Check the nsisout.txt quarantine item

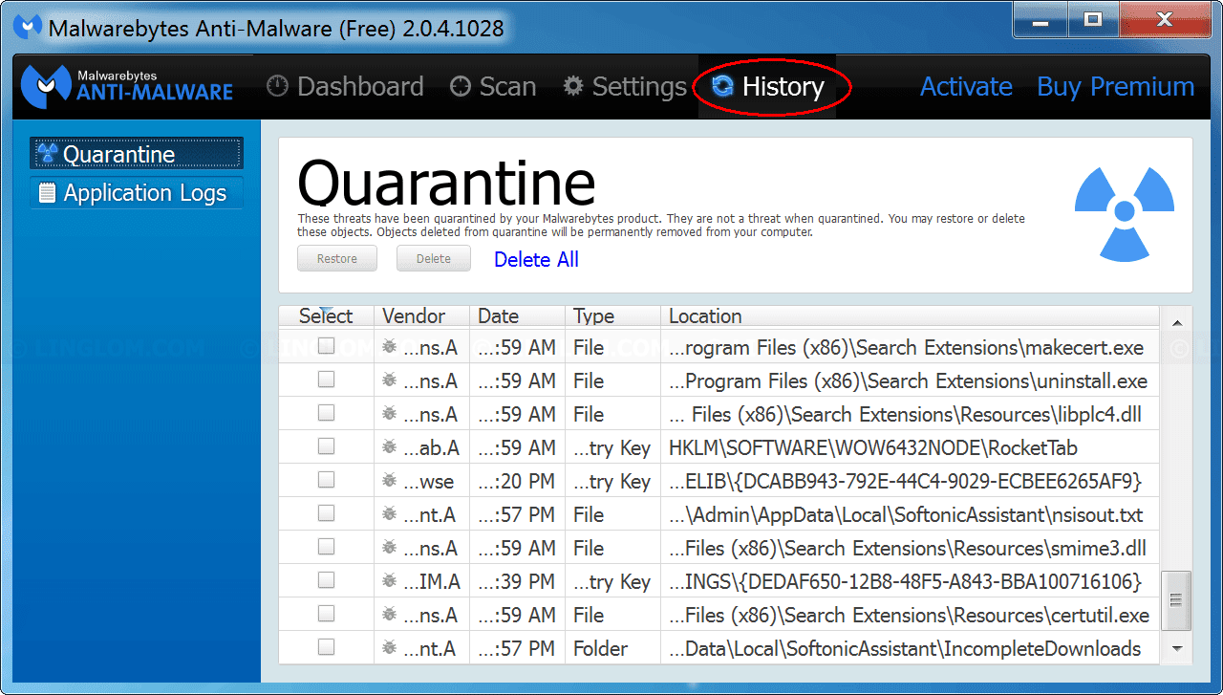(326, 513)
